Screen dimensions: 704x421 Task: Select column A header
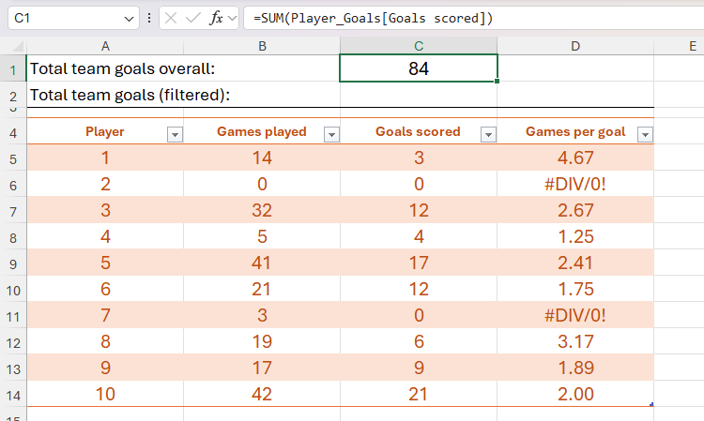[x=104, y=45]
